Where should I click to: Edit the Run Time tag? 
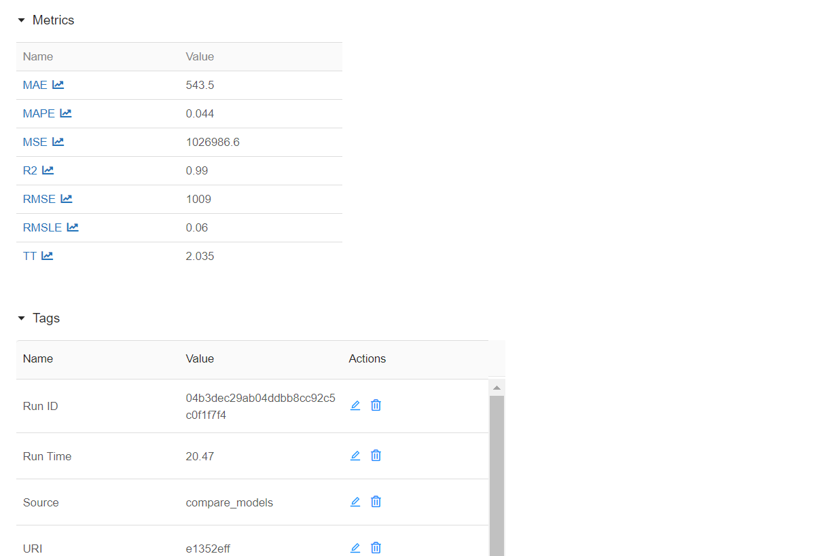coord(355,456)
